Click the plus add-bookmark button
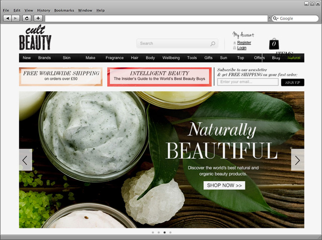 point(38,18)
